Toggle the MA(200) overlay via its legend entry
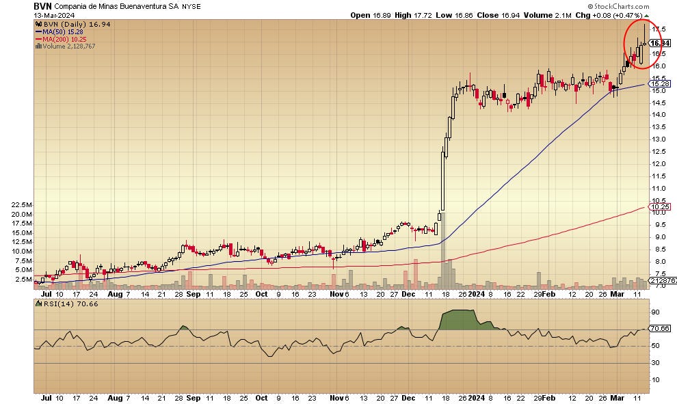The image size is (677, 404). [x=65, y=40]
